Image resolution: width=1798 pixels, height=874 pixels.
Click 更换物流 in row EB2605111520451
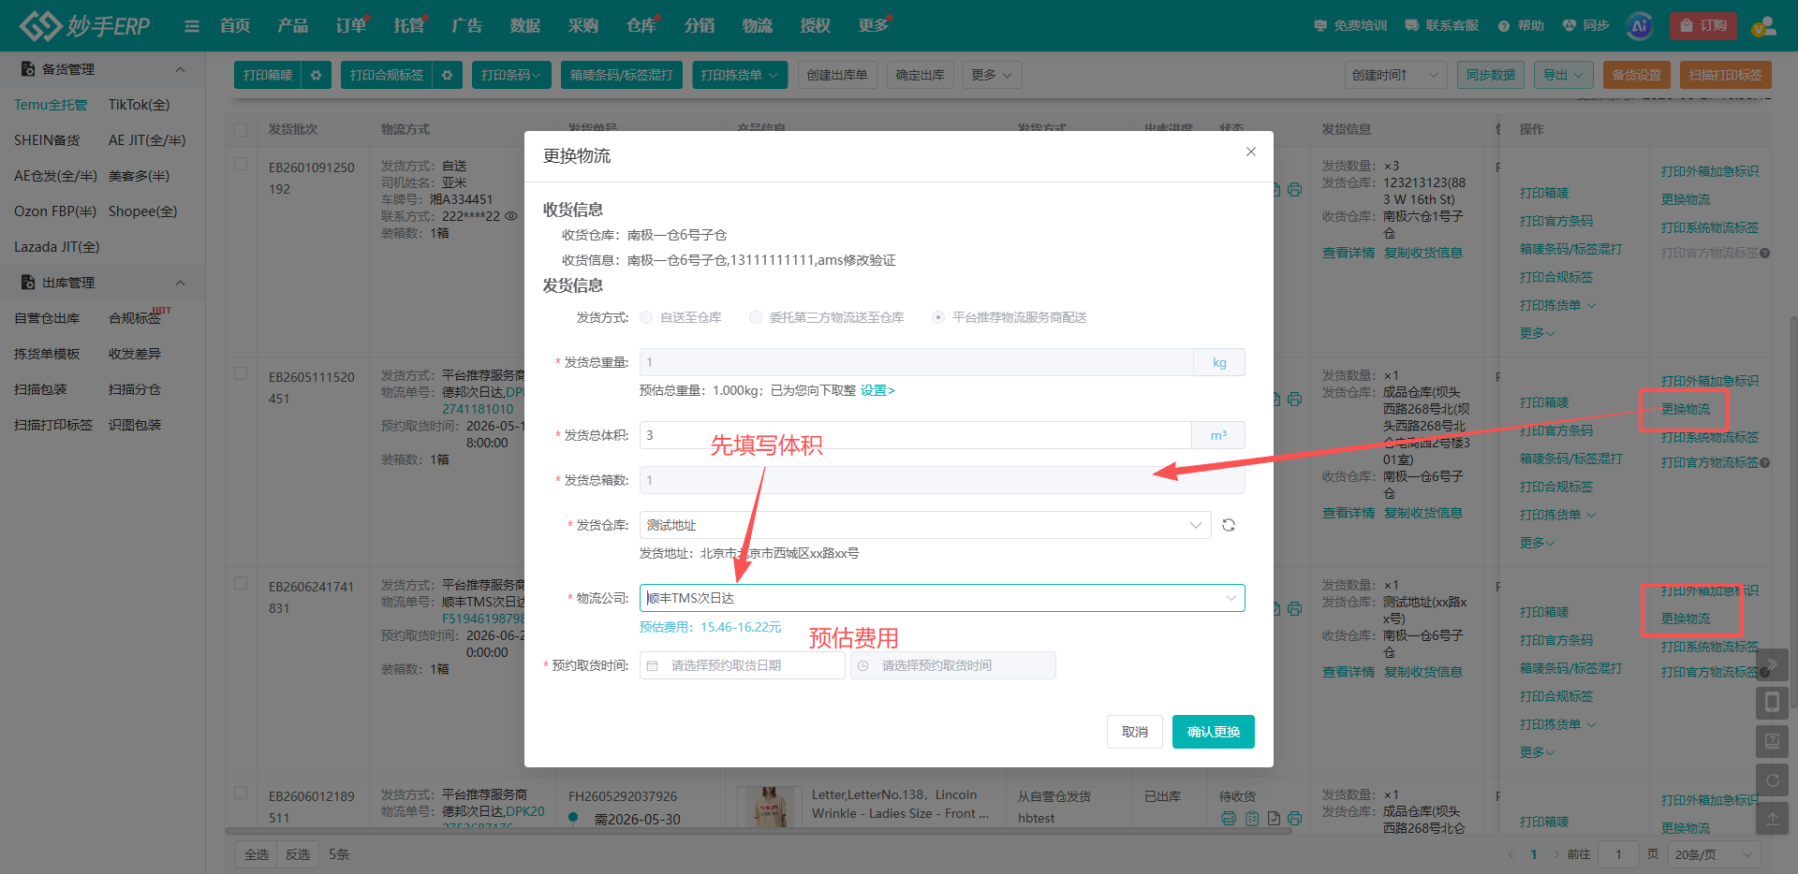coord(1686,409)
